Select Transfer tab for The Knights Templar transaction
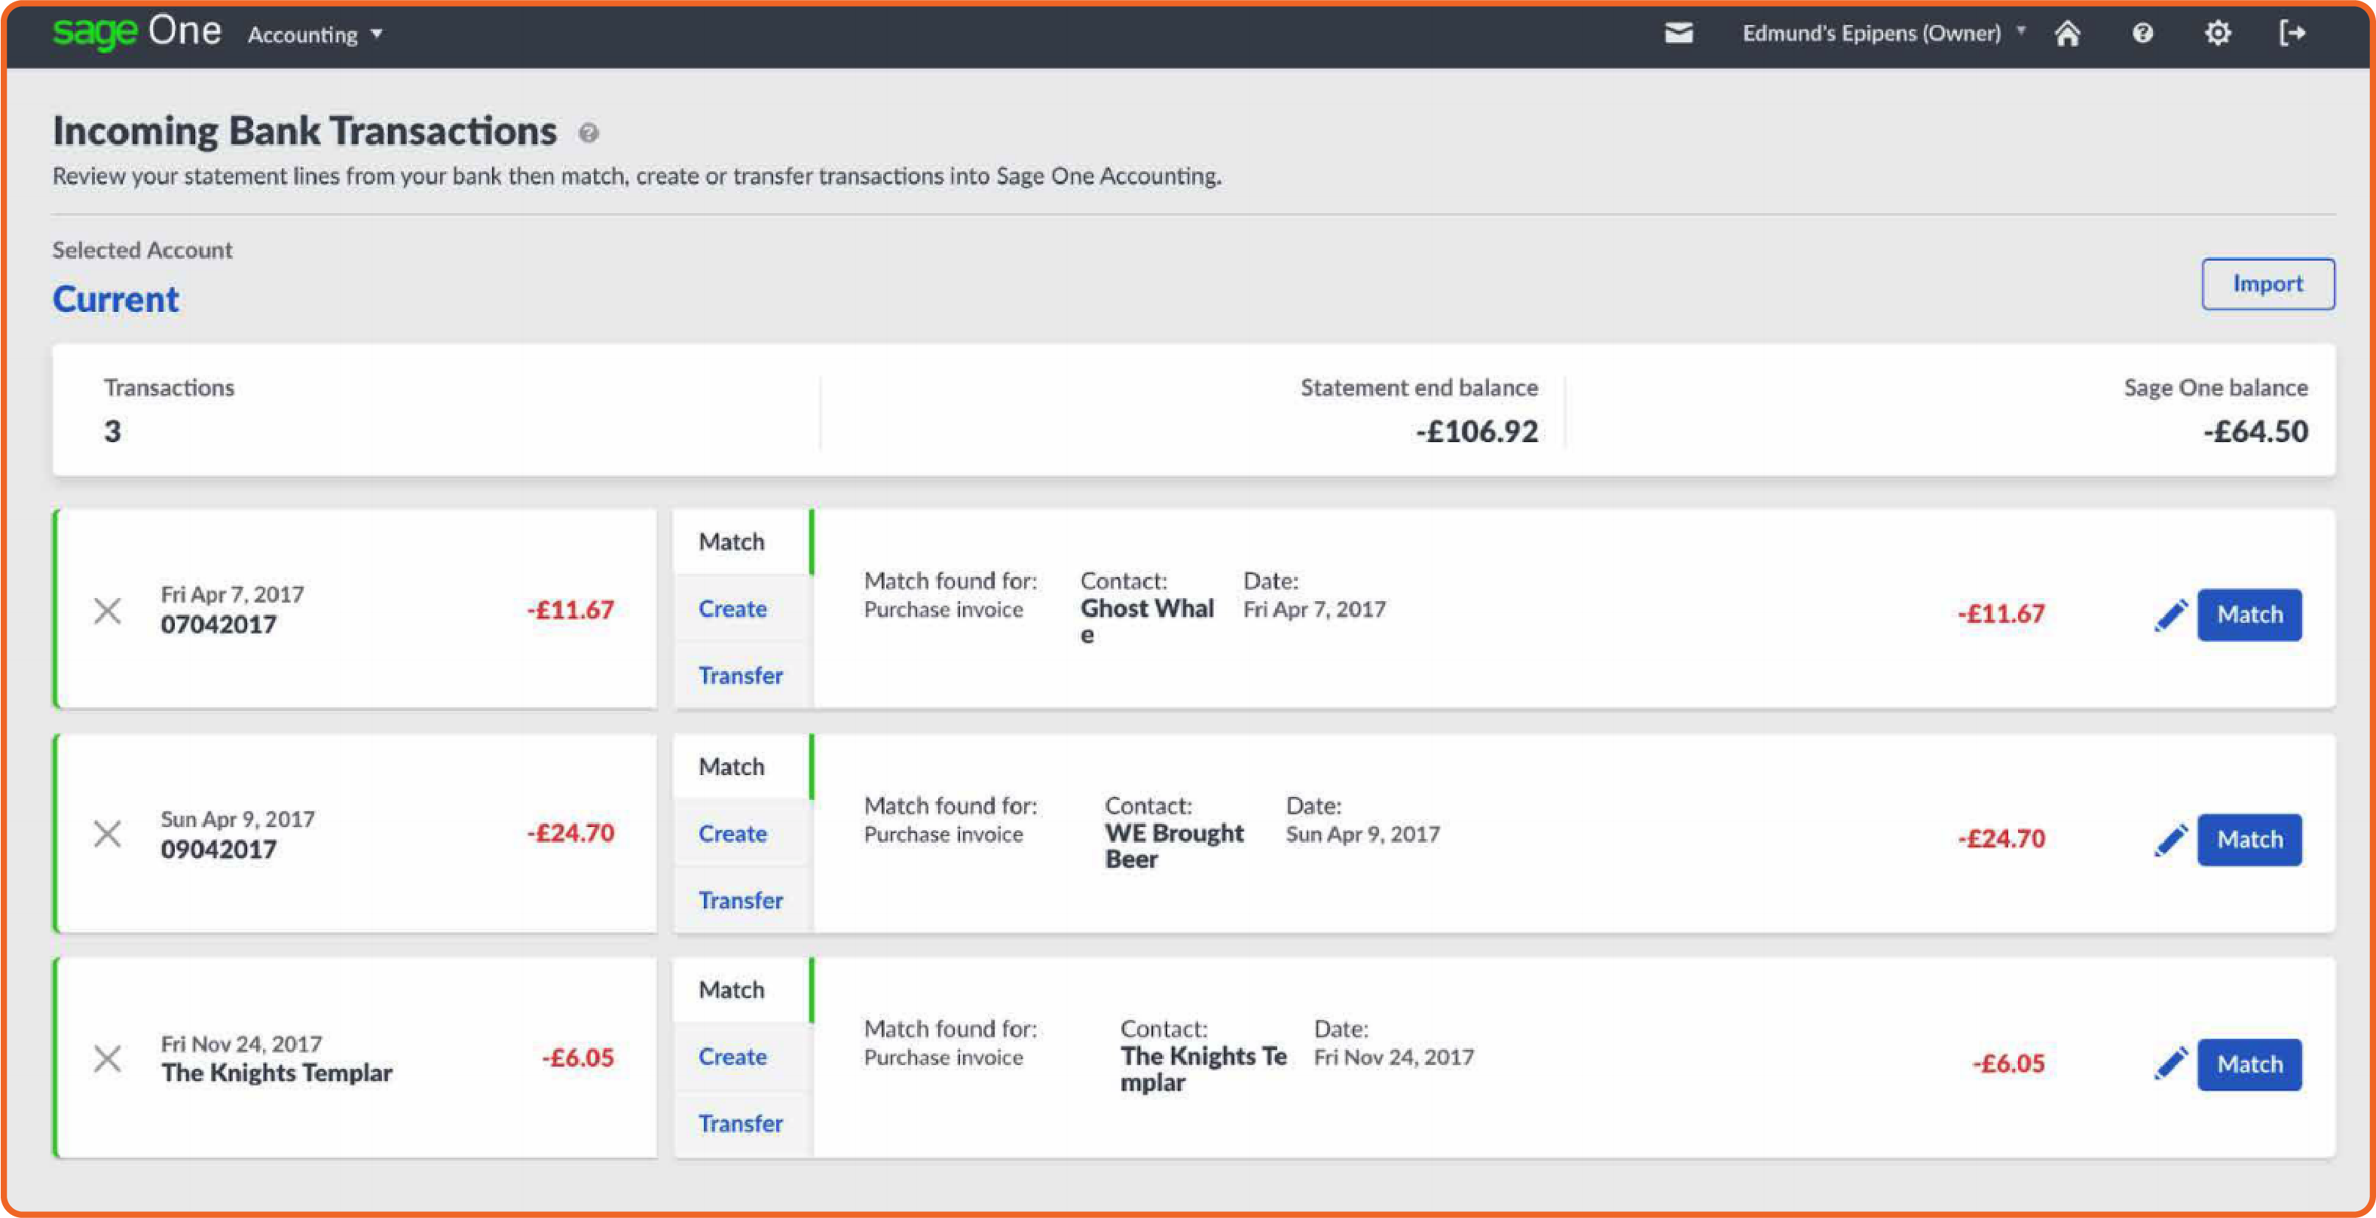The image size is (2376, 1218). [x=742, y=1123]
